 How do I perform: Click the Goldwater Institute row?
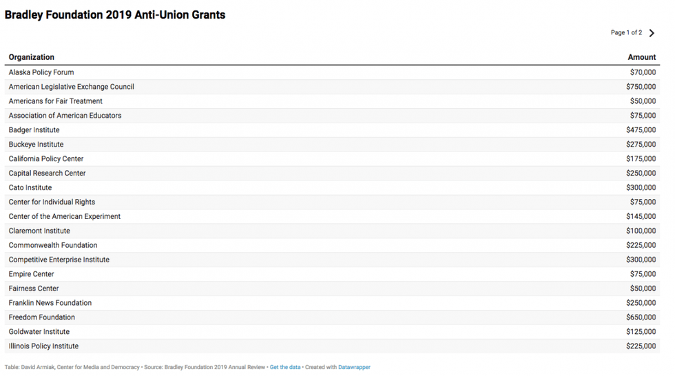[39, 332]
